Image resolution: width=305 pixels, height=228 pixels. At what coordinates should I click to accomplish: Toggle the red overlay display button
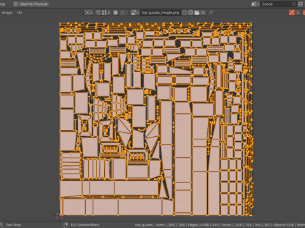point(292,13)
